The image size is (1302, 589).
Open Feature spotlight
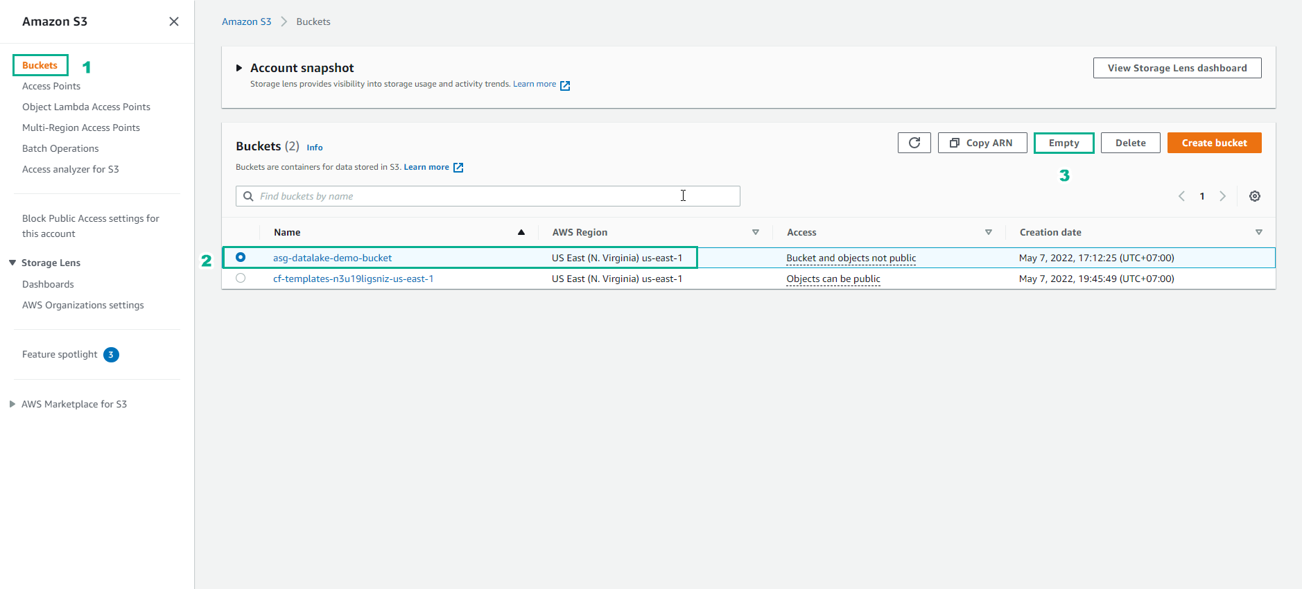(60, 354)
